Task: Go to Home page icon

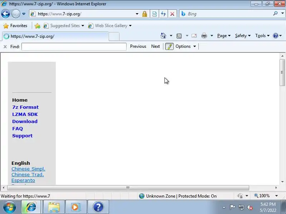Action: click(x=163, y=36)
